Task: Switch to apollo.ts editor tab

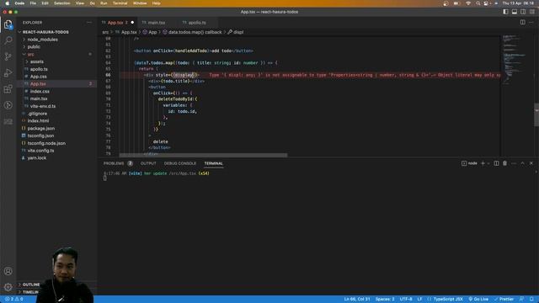Action: point(197,23)
